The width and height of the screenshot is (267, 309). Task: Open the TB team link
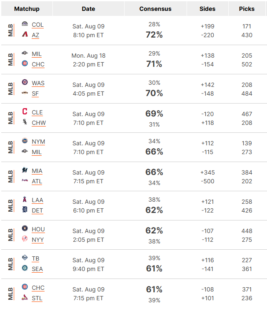click(35, 258)
